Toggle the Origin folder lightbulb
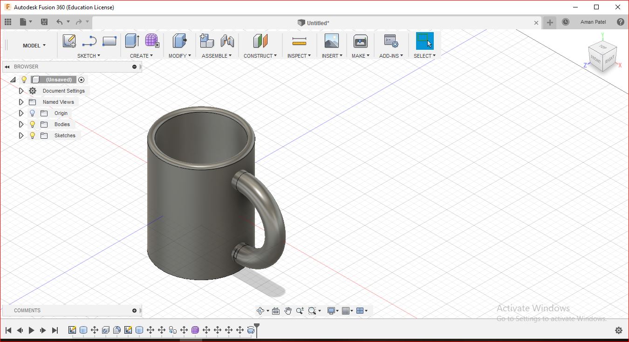The height and width of the screenshot is (342, 629). coord(32,113)
